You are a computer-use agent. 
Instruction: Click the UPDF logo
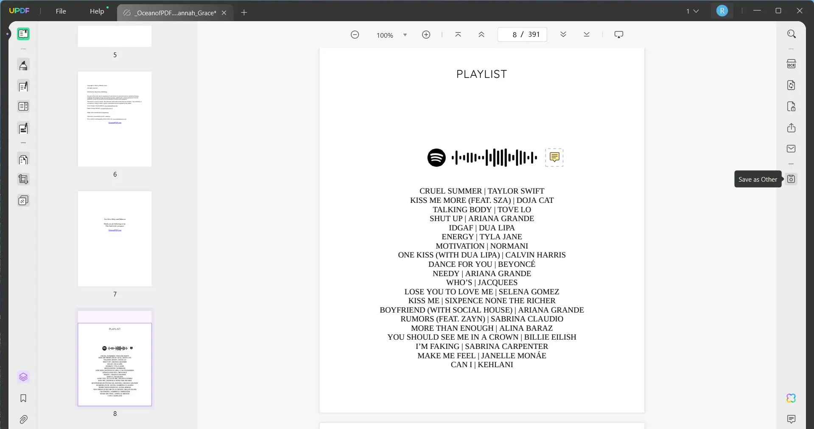point(20,11)
